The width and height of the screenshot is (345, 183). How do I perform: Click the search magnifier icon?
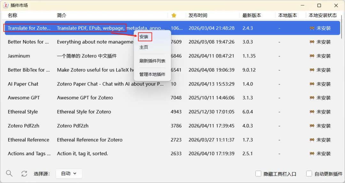tap(9, 173)
